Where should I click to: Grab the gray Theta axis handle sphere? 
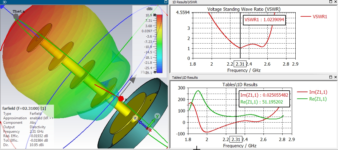click(x=16, y=16)
